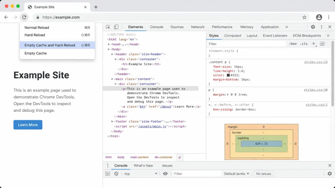Choose Normal Reload from menu
The width and height of the screenshot is (335, 188).
click(57, 27)
